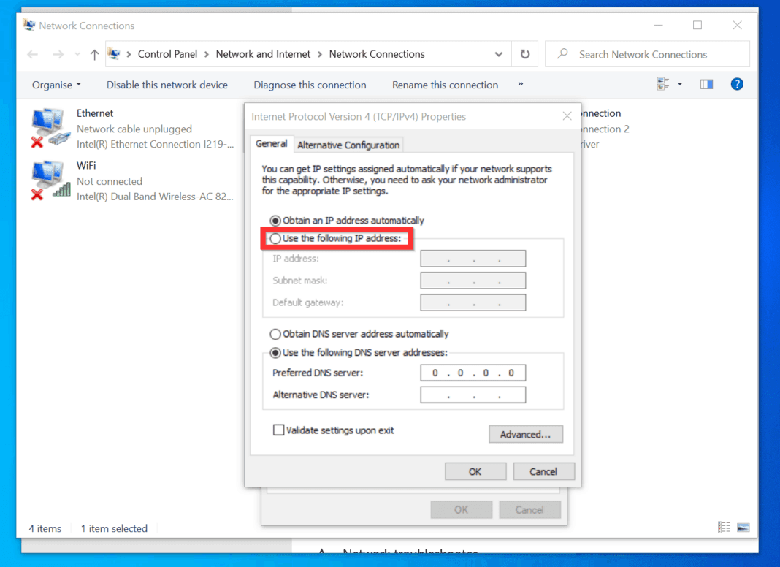This screenshot has width=780, height=567.
Task: Switch to the General tab
Action: click(272, 143)
